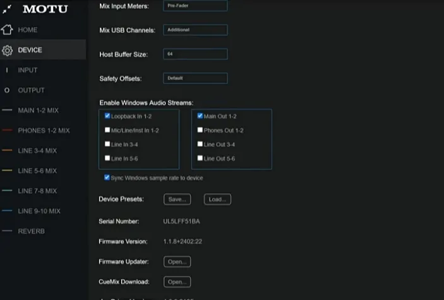
Task: Click Open button next to Firmware Updater
Action: [177, 261]
